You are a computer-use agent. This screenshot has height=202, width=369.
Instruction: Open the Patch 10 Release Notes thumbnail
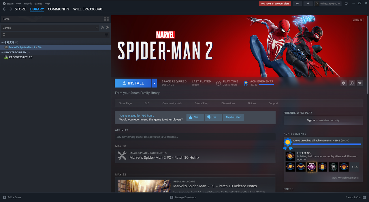pos(144,186)
